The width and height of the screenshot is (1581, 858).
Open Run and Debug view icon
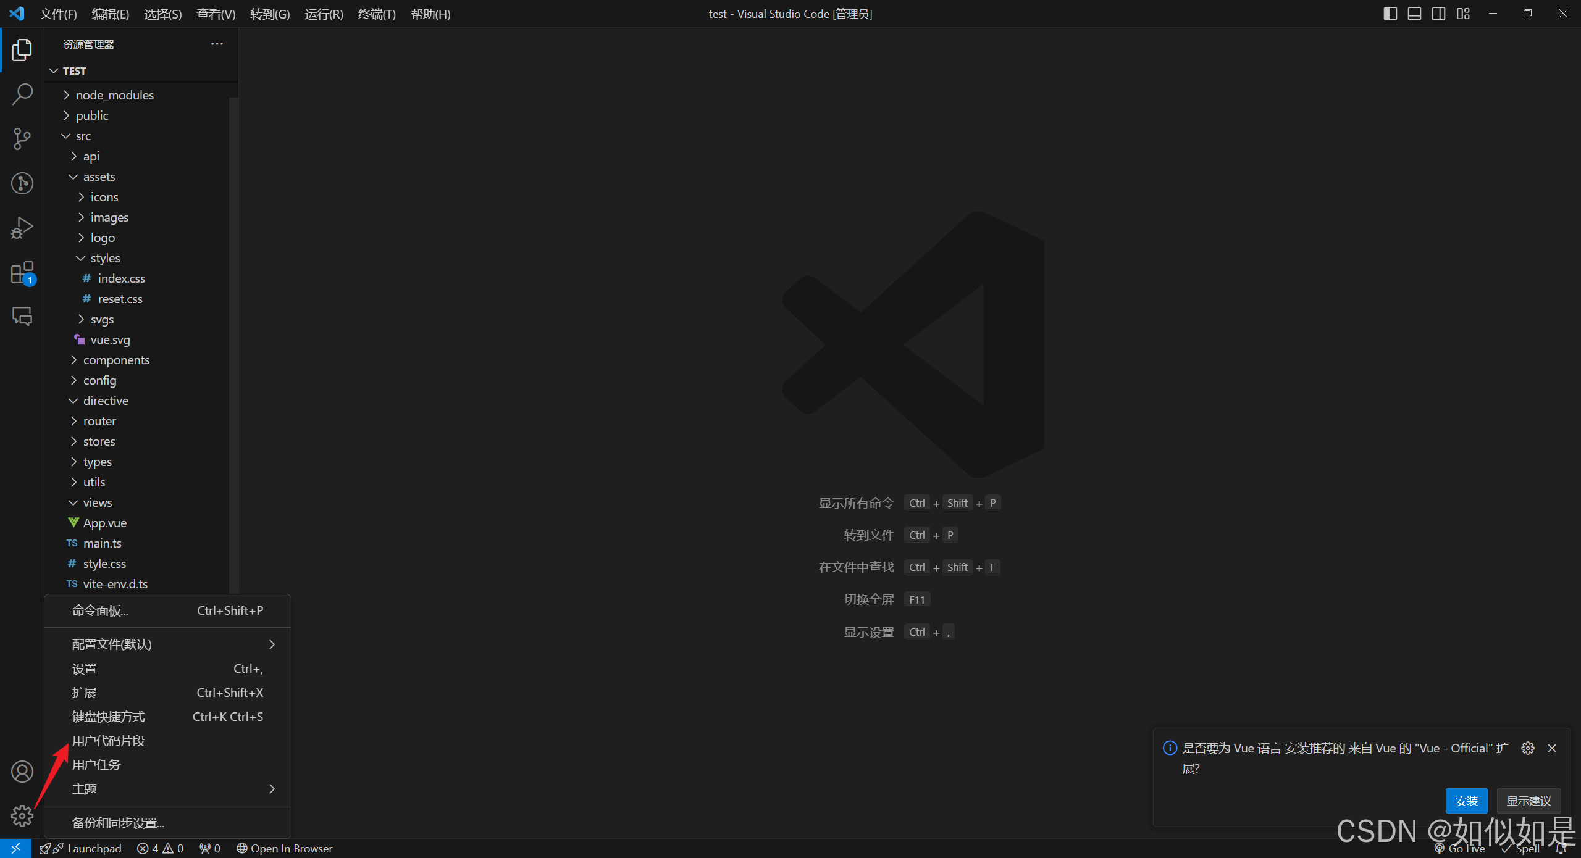click(22, 228)
